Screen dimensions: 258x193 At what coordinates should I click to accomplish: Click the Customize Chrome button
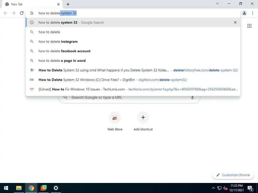click(x=233, y=175)
